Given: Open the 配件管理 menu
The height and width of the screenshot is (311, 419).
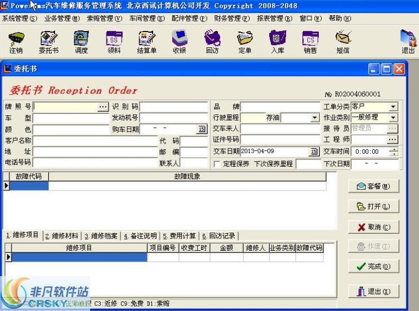Looking at the screenshot, I should (x=189, y=19).
